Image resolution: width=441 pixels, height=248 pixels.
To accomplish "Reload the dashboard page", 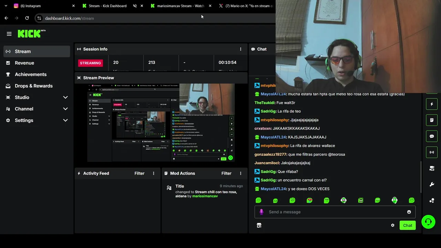I will point(27,18).
